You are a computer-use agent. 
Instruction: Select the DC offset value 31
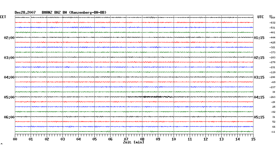(274, 117)
